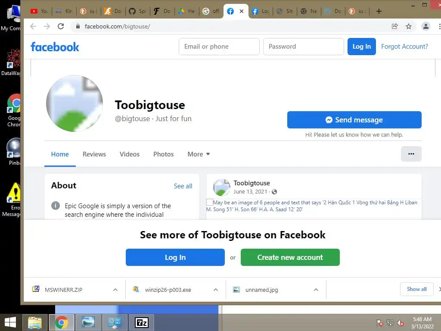Open the 7-Zip taskbar icon
Image resolution: width=441 pixels, height=331 pixels.
(141, 322)
